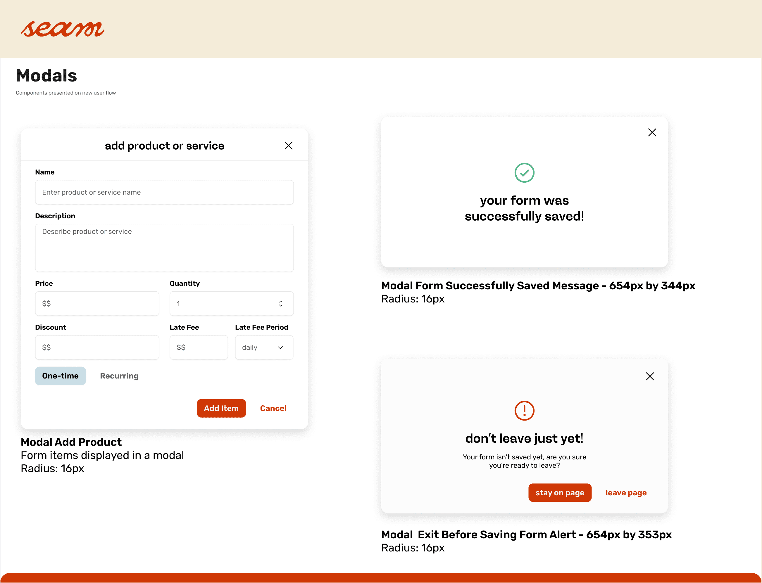Image resolution: width=762 pixels, height=583 pixels.
Task: Click the Cancel link in product modal
Action: click(x=273, y=409)
